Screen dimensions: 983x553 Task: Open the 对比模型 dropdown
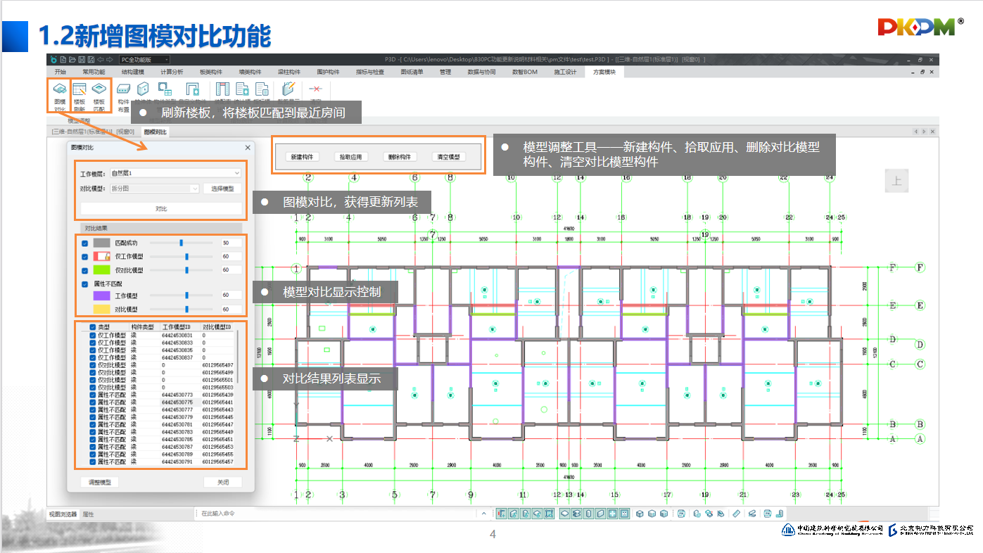pos(154,189)
